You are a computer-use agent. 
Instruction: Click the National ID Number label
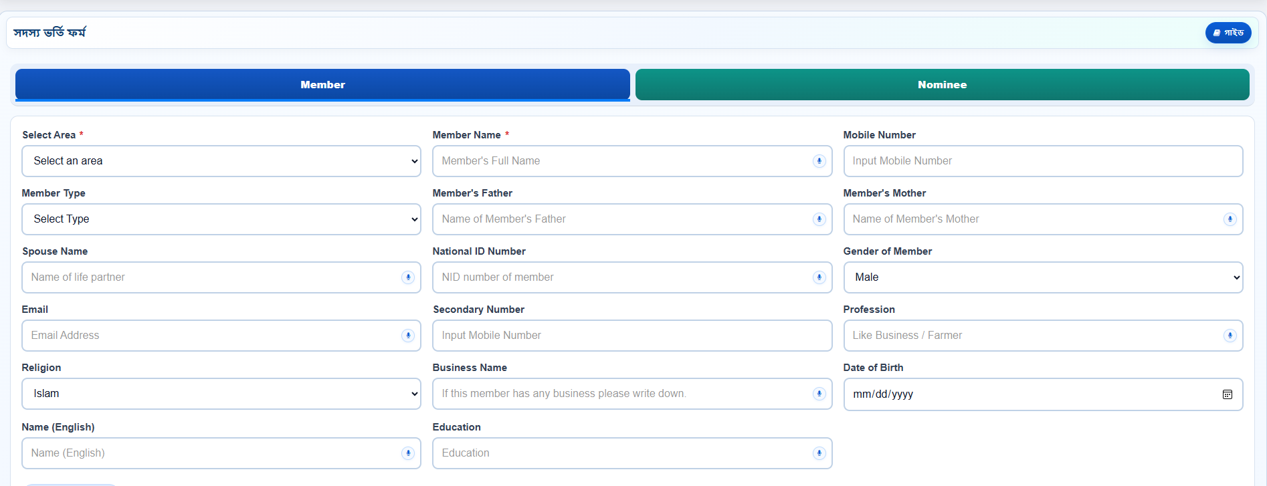pyautogui.click(x=479, y=251)
